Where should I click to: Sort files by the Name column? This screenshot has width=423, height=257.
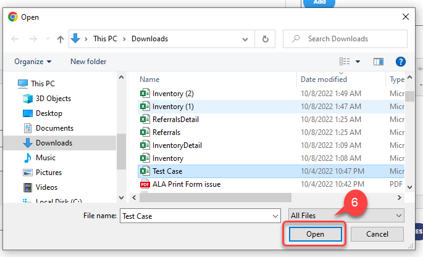tap(149, 80)
